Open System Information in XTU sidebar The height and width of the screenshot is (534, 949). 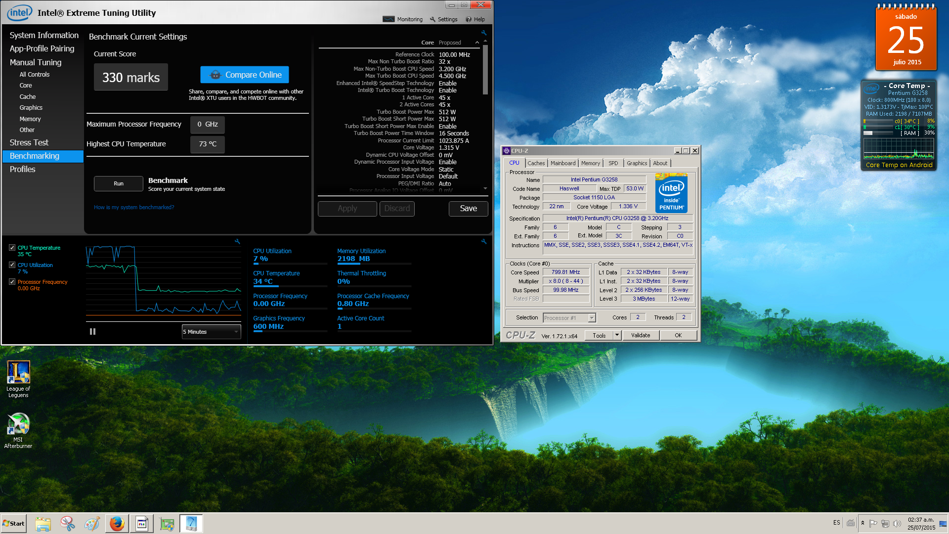[x=44, y=35]
